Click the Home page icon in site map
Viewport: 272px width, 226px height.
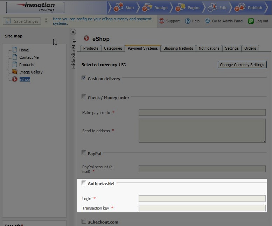[15, 50]
